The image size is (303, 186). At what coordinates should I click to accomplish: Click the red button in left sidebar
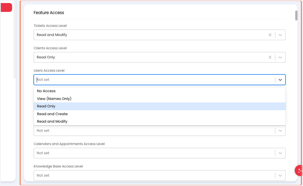pos(6,8)
